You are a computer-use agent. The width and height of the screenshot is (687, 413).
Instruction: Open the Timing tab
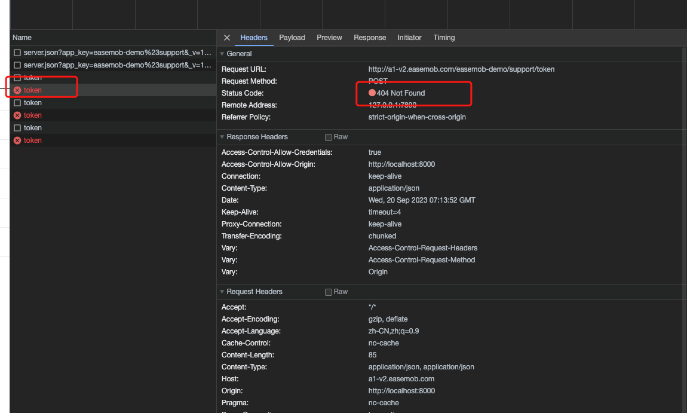(444, 38)
